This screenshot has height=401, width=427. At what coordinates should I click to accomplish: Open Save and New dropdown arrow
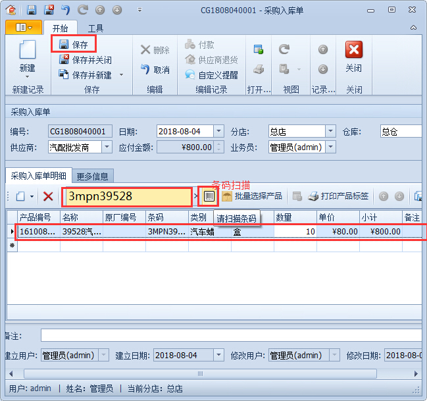pos(121,75)
